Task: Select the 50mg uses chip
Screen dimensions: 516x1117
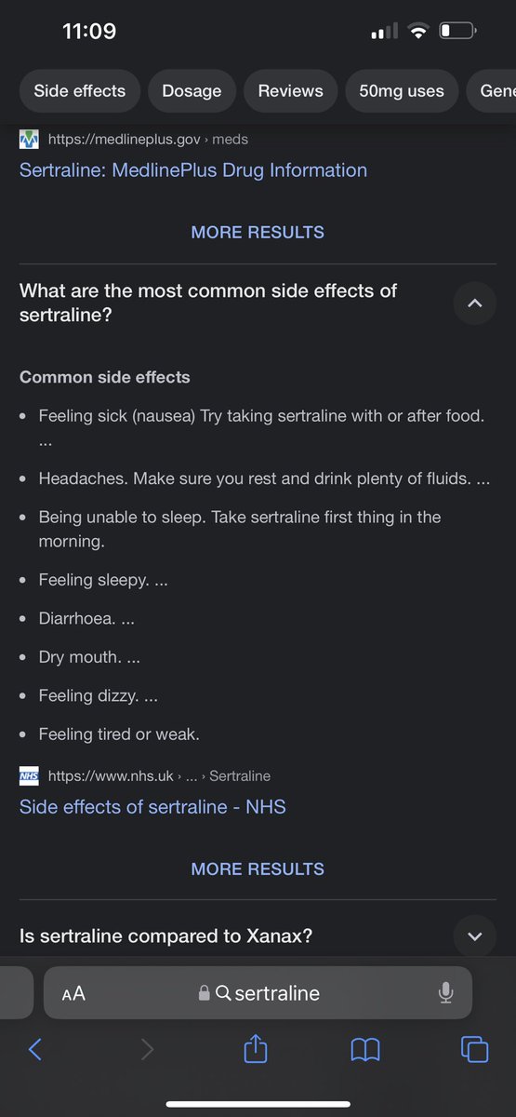Action: (x=402, y=91)
